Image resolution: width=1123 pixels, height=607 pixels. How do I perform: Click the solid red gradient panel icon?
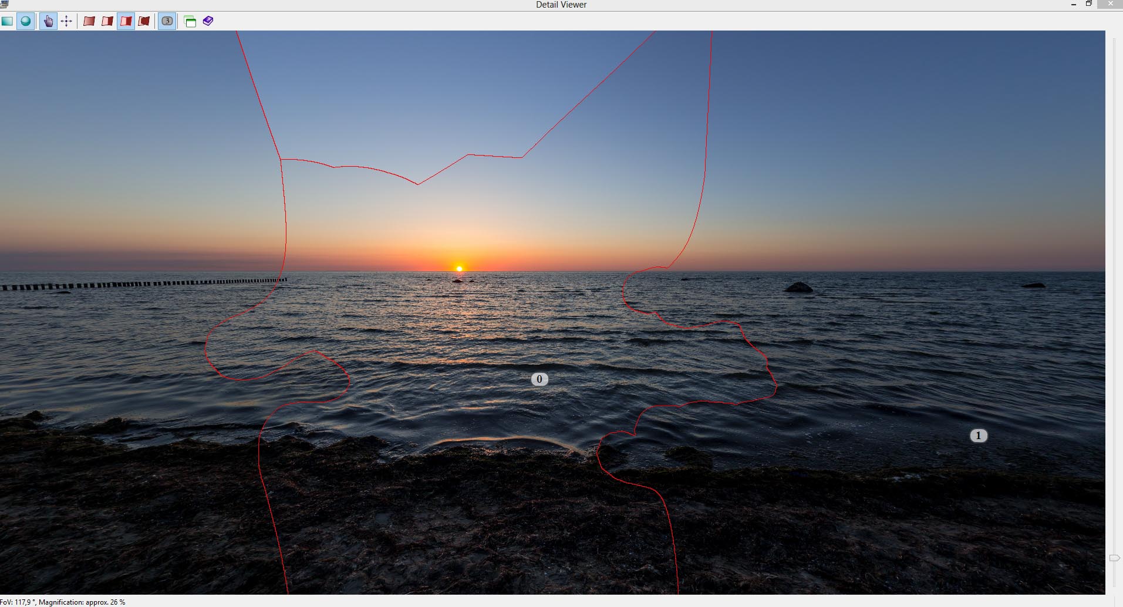[x=89, y=21]
